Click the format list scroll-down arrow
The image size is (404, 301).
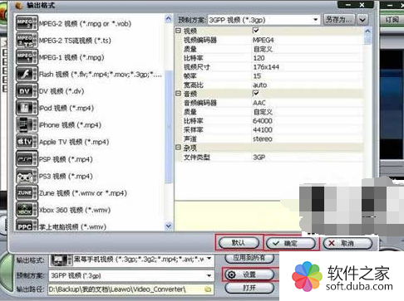(168, 226)
